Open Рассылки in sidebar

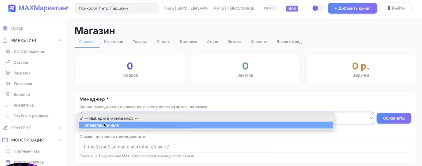[23, 84]
